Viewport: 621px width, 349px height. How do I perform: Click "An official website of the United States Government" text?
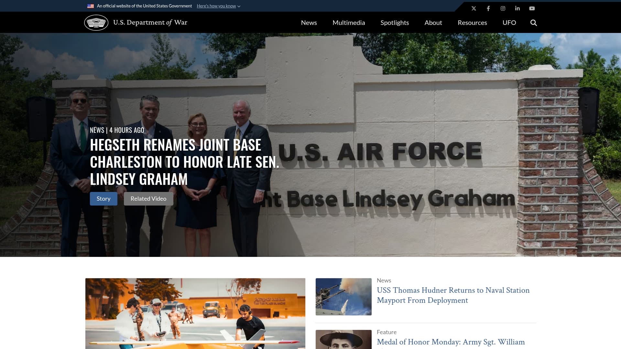pos(144,6)
